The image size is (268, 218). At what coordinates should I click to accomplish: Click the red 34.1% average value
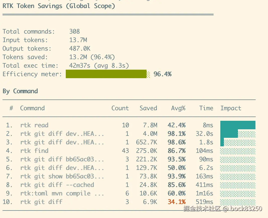pos(177,202)
